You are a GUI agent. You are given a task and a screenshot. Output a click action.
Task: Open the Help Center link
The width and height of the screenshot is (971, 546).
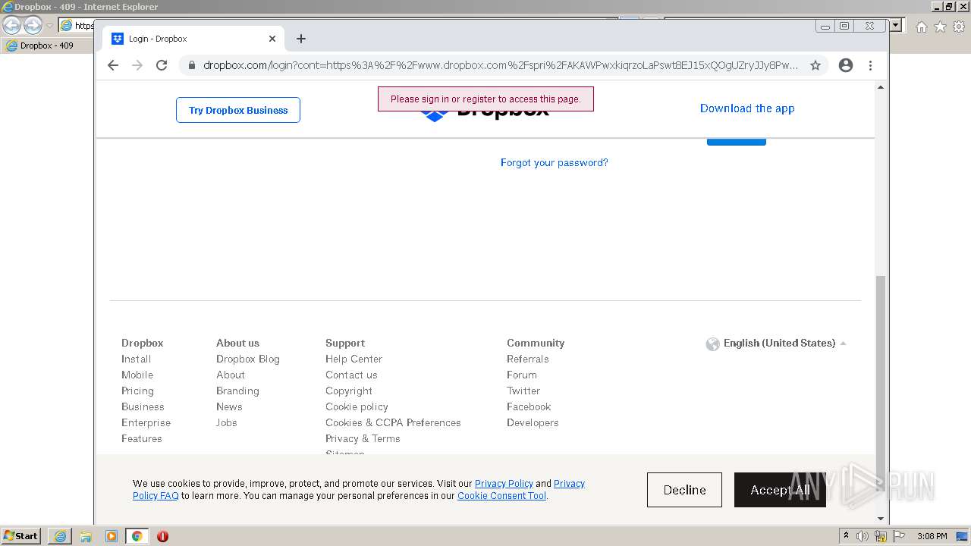pyautogui.click(x=354, y=359)
